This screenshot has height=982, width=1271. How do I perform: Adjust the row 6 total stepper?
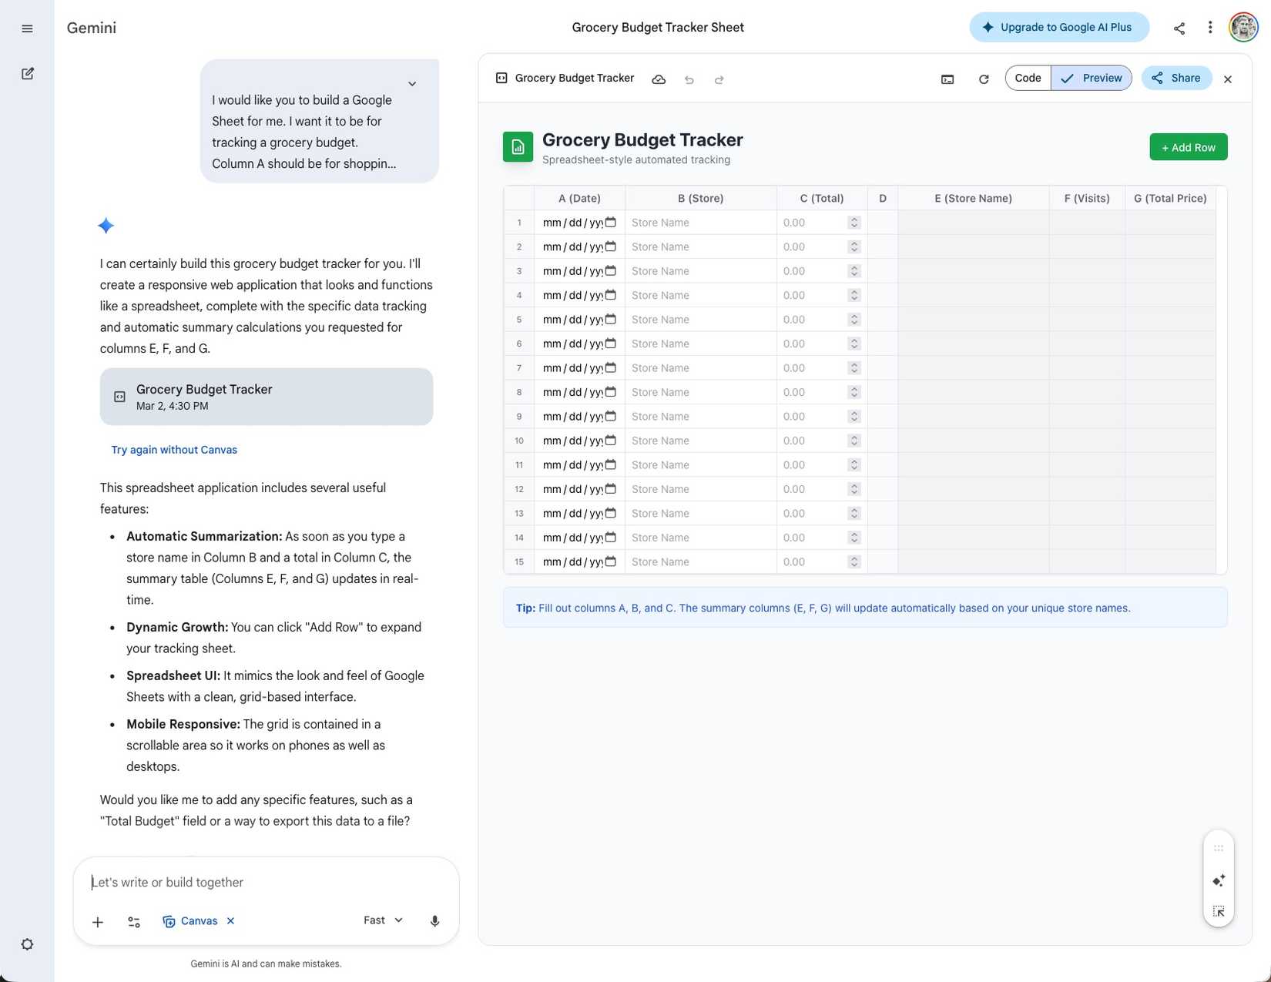click(853, 344)
